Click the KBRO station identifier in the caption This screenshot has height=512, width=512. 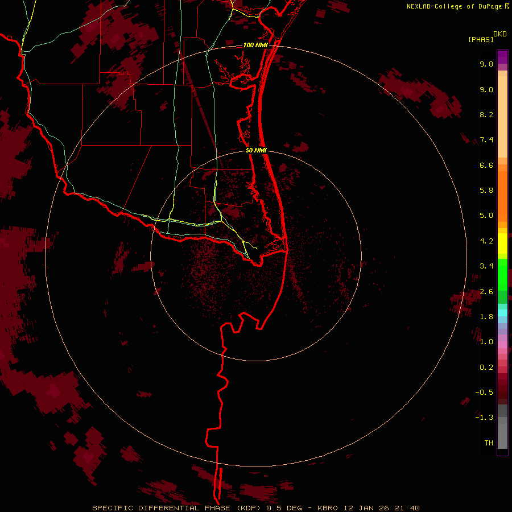coord(329,508)
